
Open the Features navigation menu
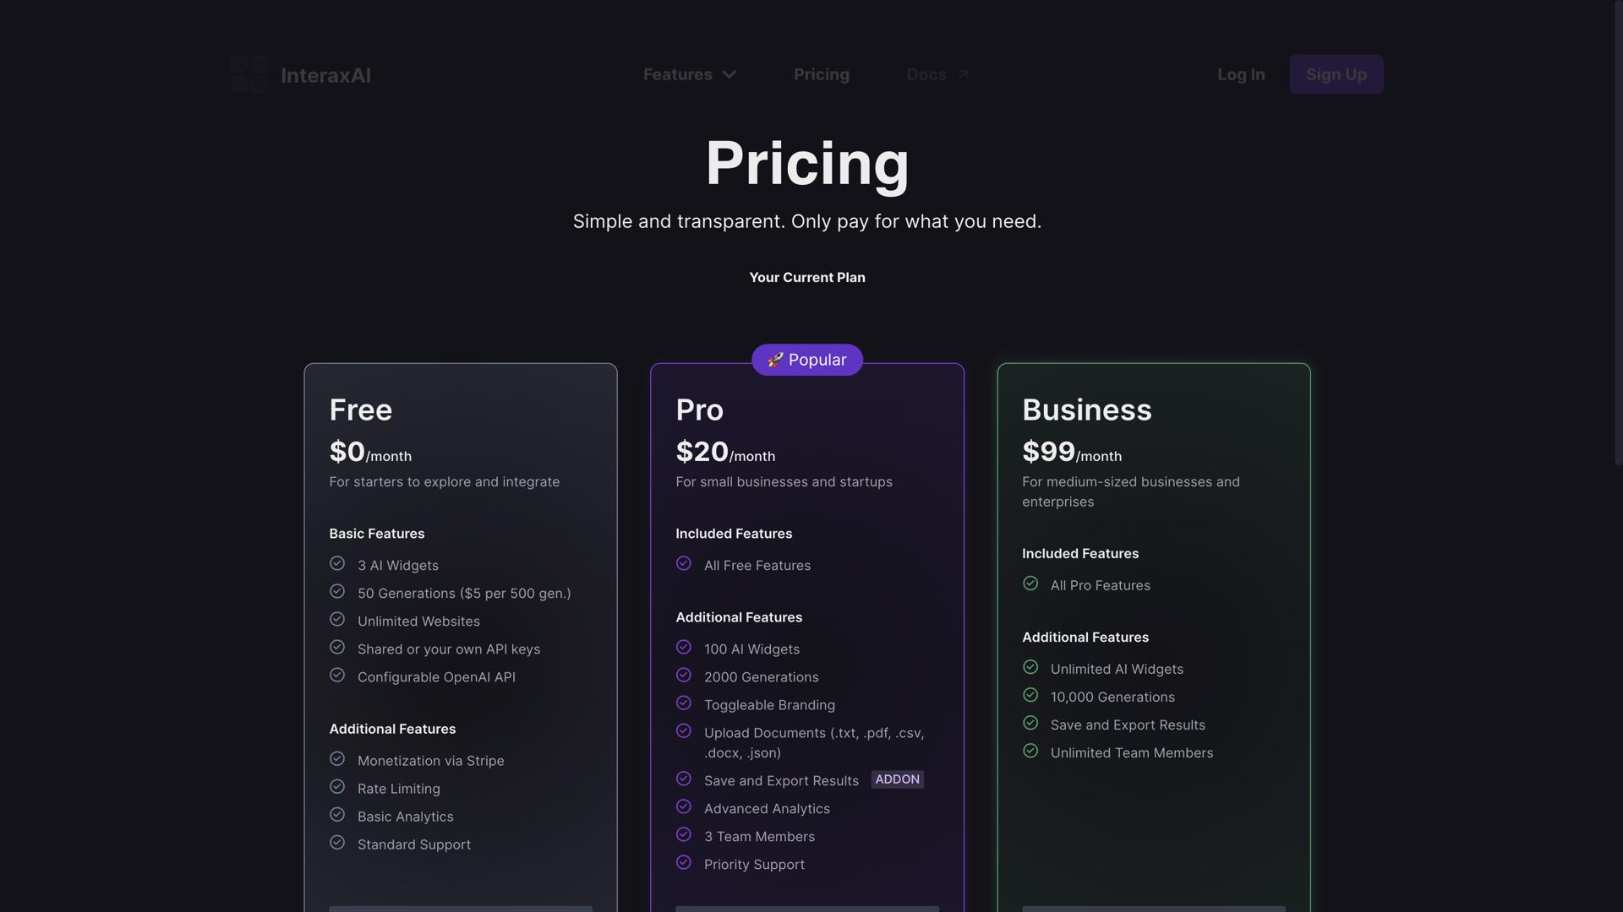[x=678, y=75]
